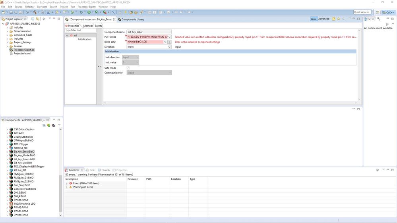Viewport: 397px width, 223px height.
Task: Select Bit_Key_Mode:BitIO component
Action: (24, 156)
